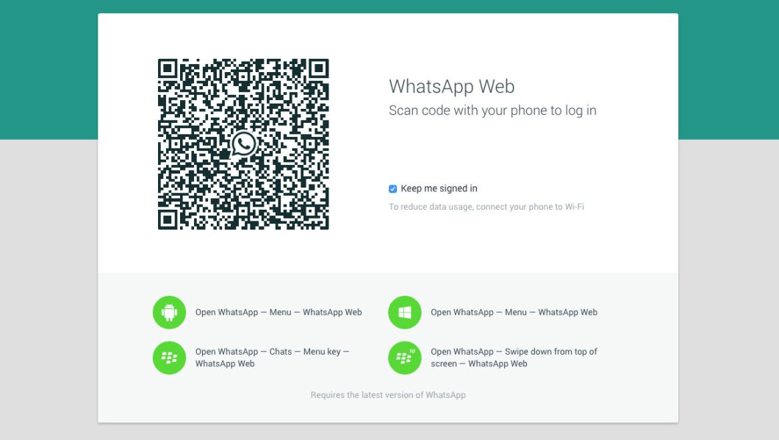Click the BlackBerry icon beside Chats instructions
This screenshot has height=440, width=779.
(170, 358)
